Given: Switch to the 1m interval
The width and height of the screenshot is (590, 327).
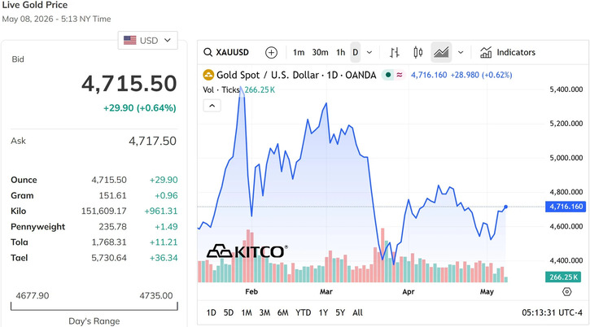Looking at the screenshot, I should coord(299,52).
